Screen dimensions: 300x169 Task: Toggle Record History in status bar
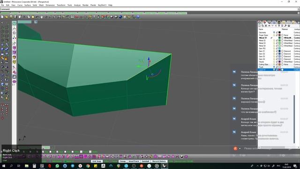click(x=159, y=161)
